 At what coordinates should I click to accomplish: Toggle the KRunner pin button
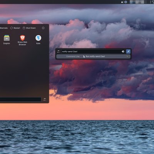(128, 52)
